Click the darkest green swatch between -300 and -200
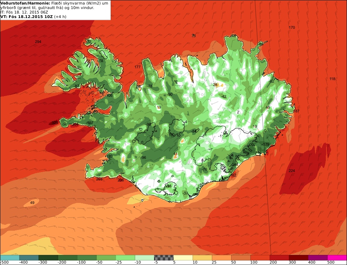This screenshot has height=265, width=347. 48,257
